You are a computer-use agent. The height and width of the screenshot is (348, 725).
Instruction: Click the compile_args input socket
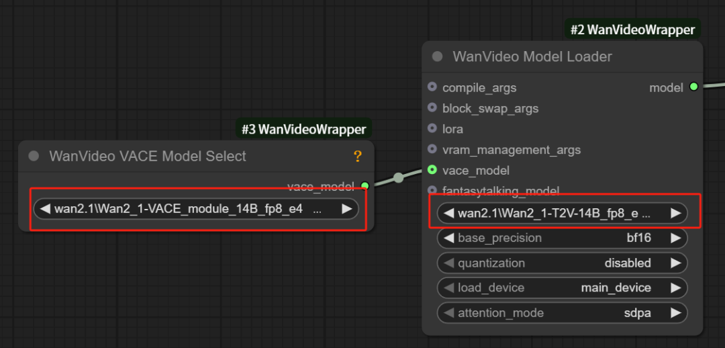click(x=432, y=87)
